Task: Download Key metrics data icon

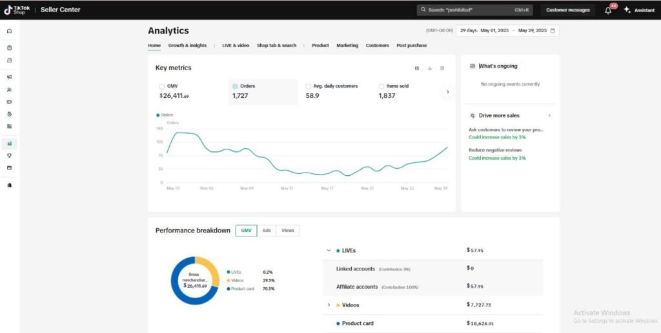Action: [x=429, y=68]
